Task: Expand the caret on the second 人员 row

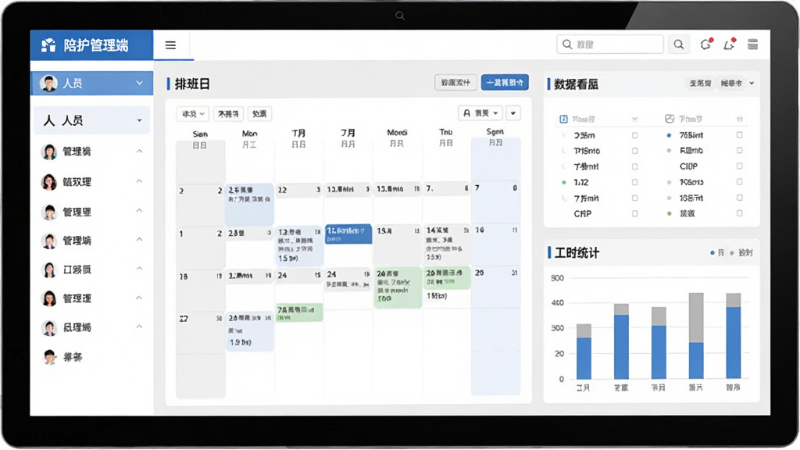Action: click(x=139, y=120)
